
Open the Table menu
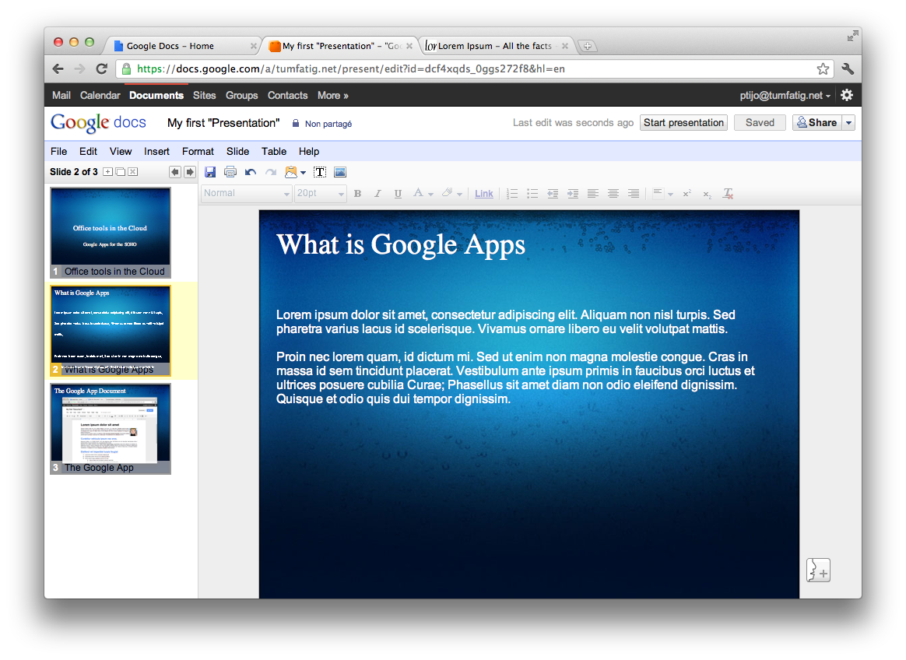[274, 152]
